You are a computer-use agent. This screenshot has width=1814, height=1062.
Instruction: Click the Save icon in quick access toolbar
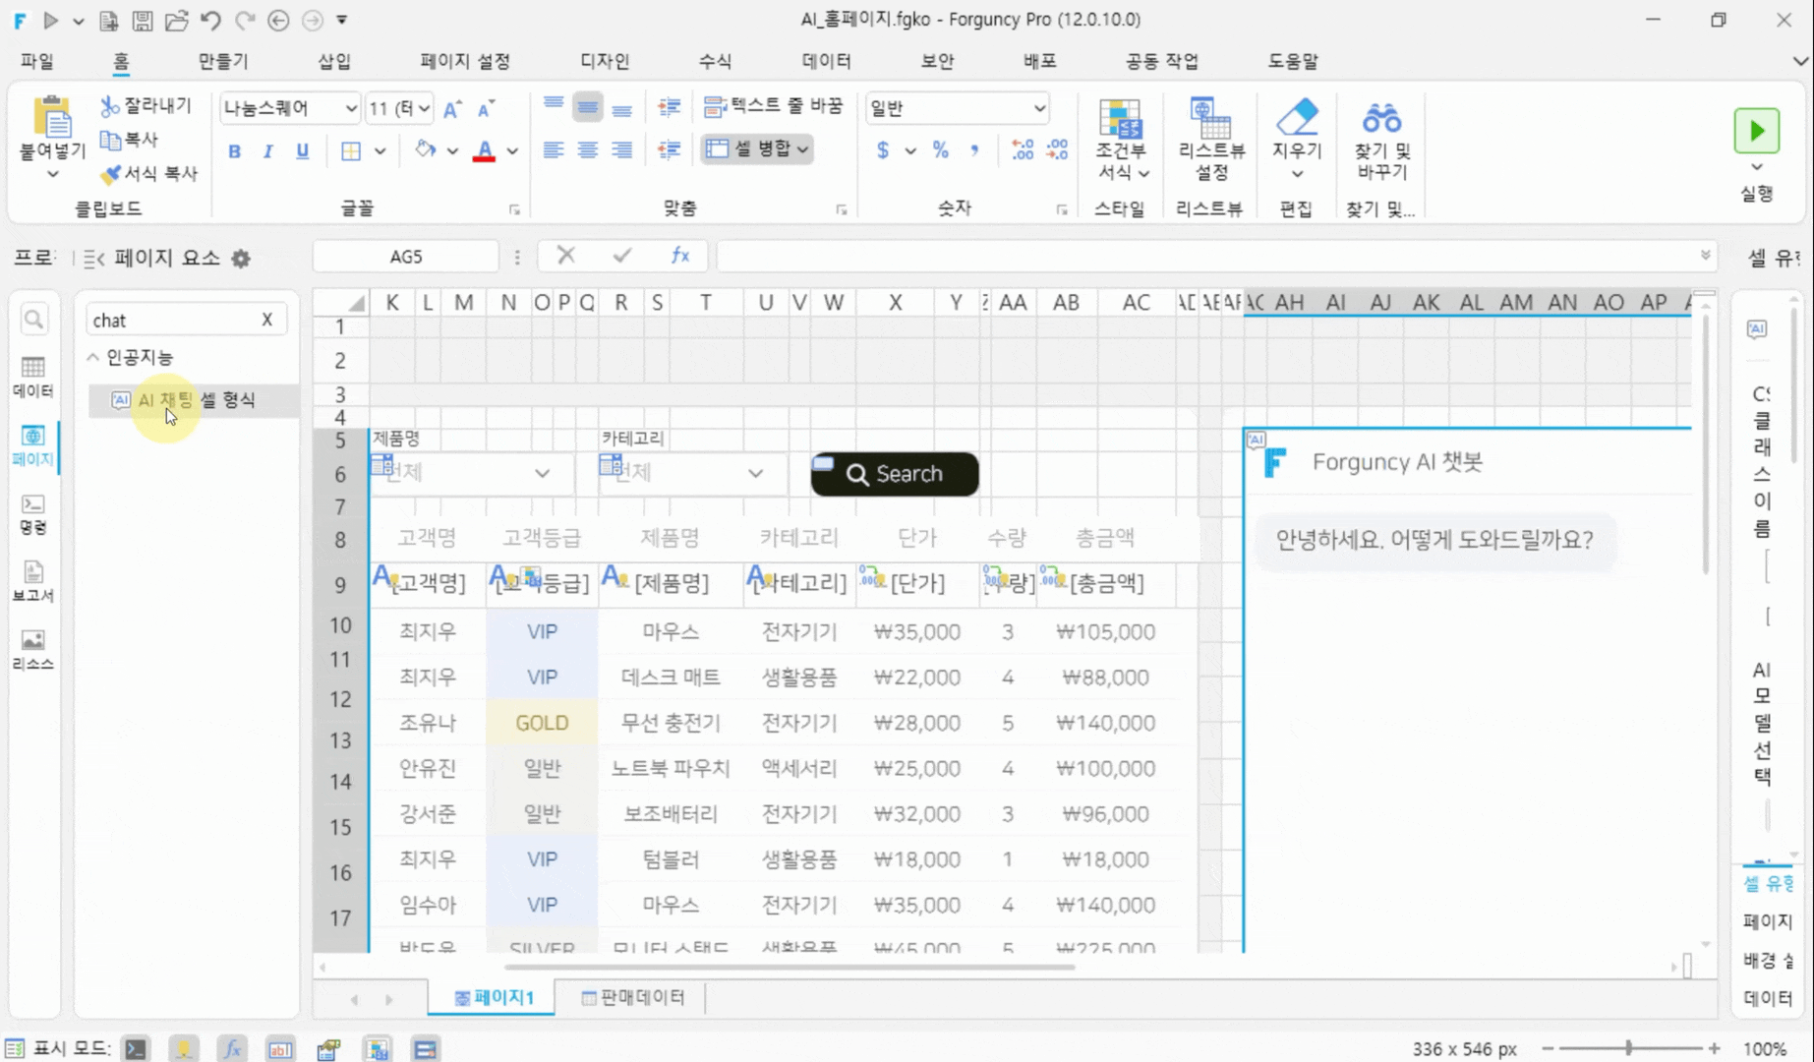click(x=143, y=20)
